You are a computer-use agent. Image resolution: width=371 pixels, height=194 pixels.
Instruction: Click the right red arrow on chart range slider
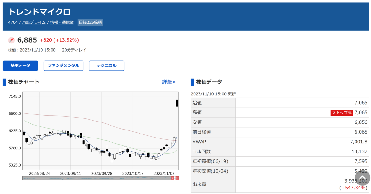click(177, 178)
